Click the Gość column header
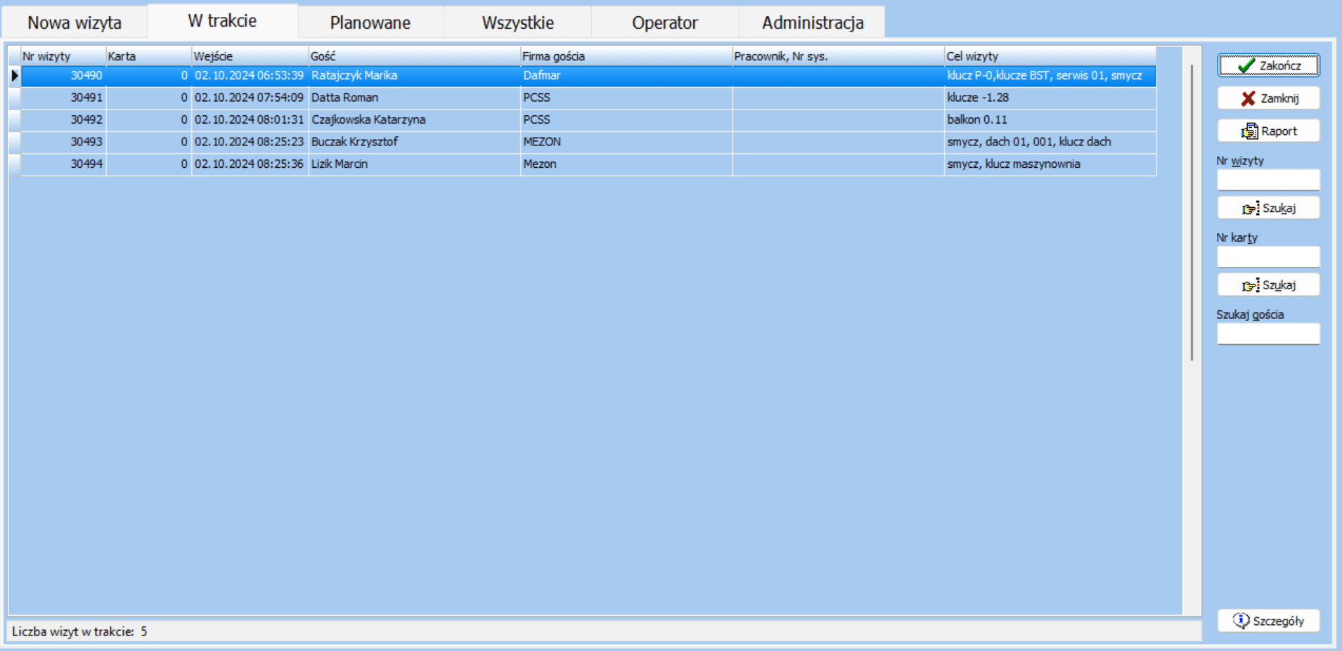The image size is (1342, 651). [414, 56]
